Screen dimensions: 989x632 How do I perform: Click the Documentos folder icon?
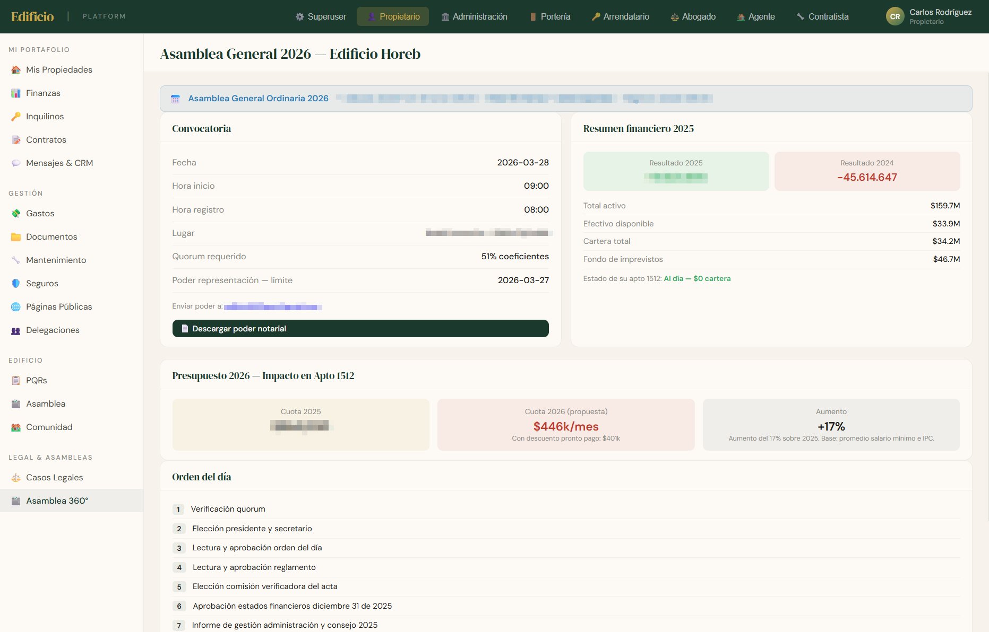click(16, 237)
